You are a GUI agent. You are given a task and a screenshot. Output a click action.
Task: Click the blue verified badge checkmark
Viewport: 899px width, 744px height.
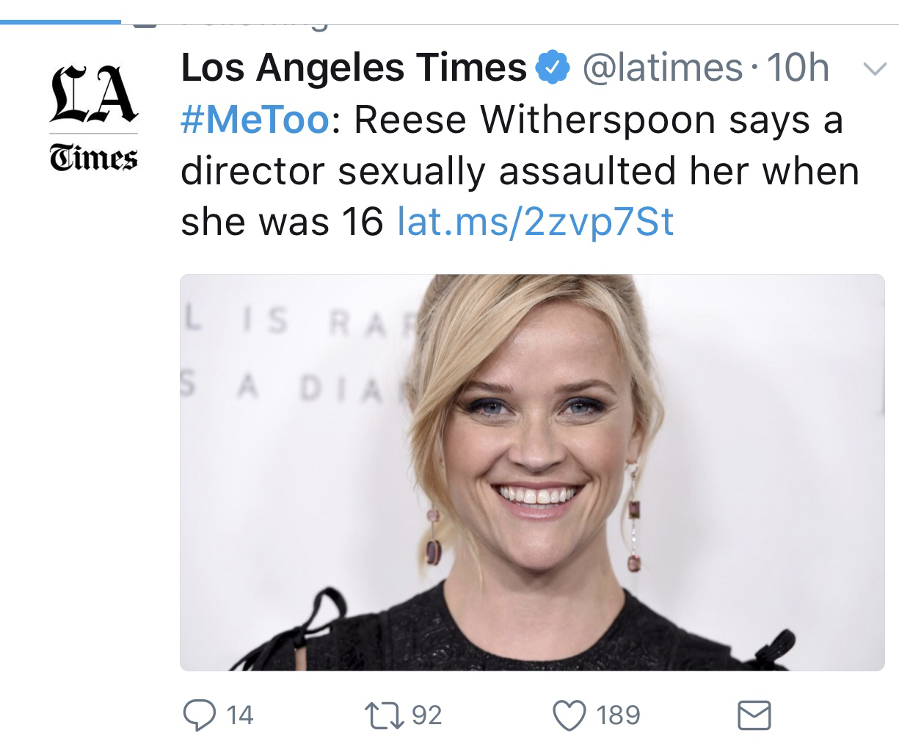tap(555, 69)
